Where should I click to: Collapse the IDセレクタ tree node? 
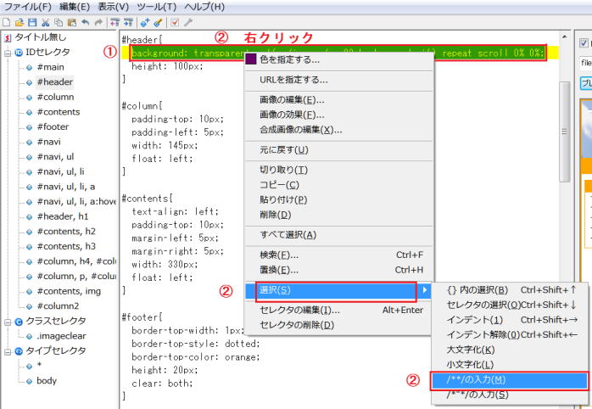(7, 53)
